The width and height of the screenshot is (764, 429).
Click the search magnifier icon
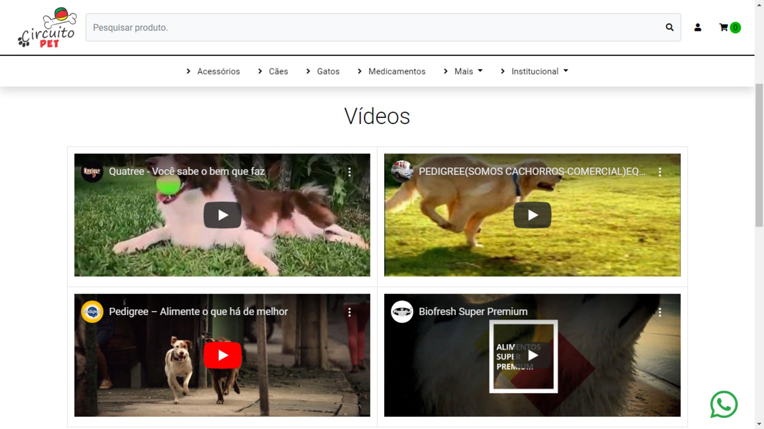pyautogui.click(x=670, y=27)
